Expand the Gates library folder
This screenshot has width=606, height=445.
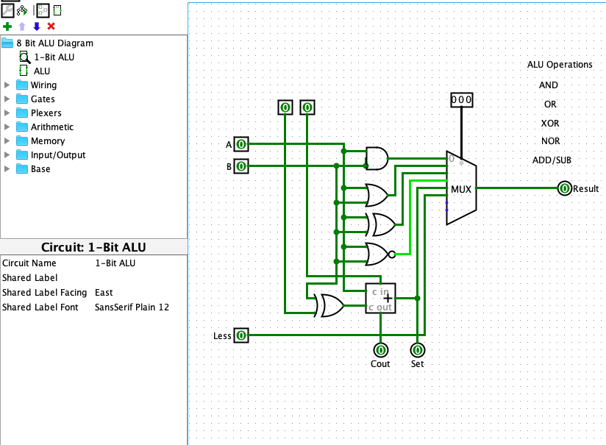pyautogui.click(x=7, y=99)
